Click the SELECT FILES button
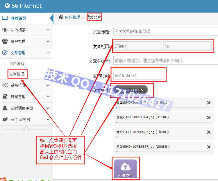The width and height of the screenshot is (218, 181). (131, 90)
